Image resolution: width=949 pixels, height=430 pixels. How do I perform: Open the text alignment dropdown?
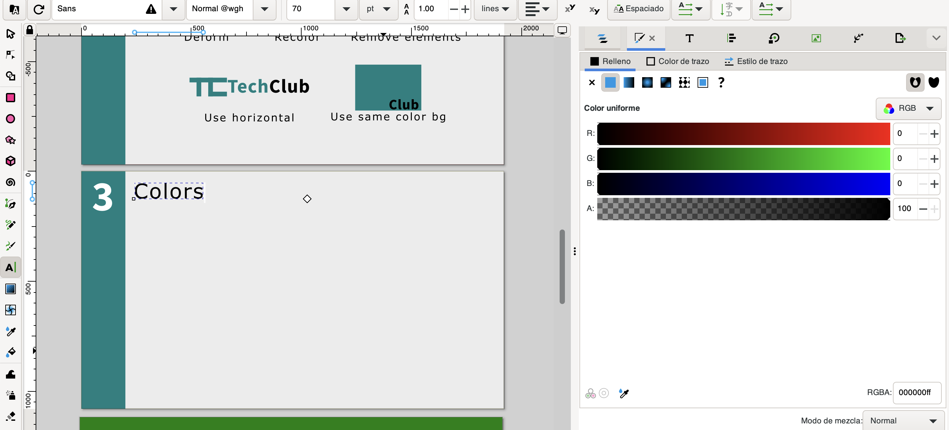[538, 9]
